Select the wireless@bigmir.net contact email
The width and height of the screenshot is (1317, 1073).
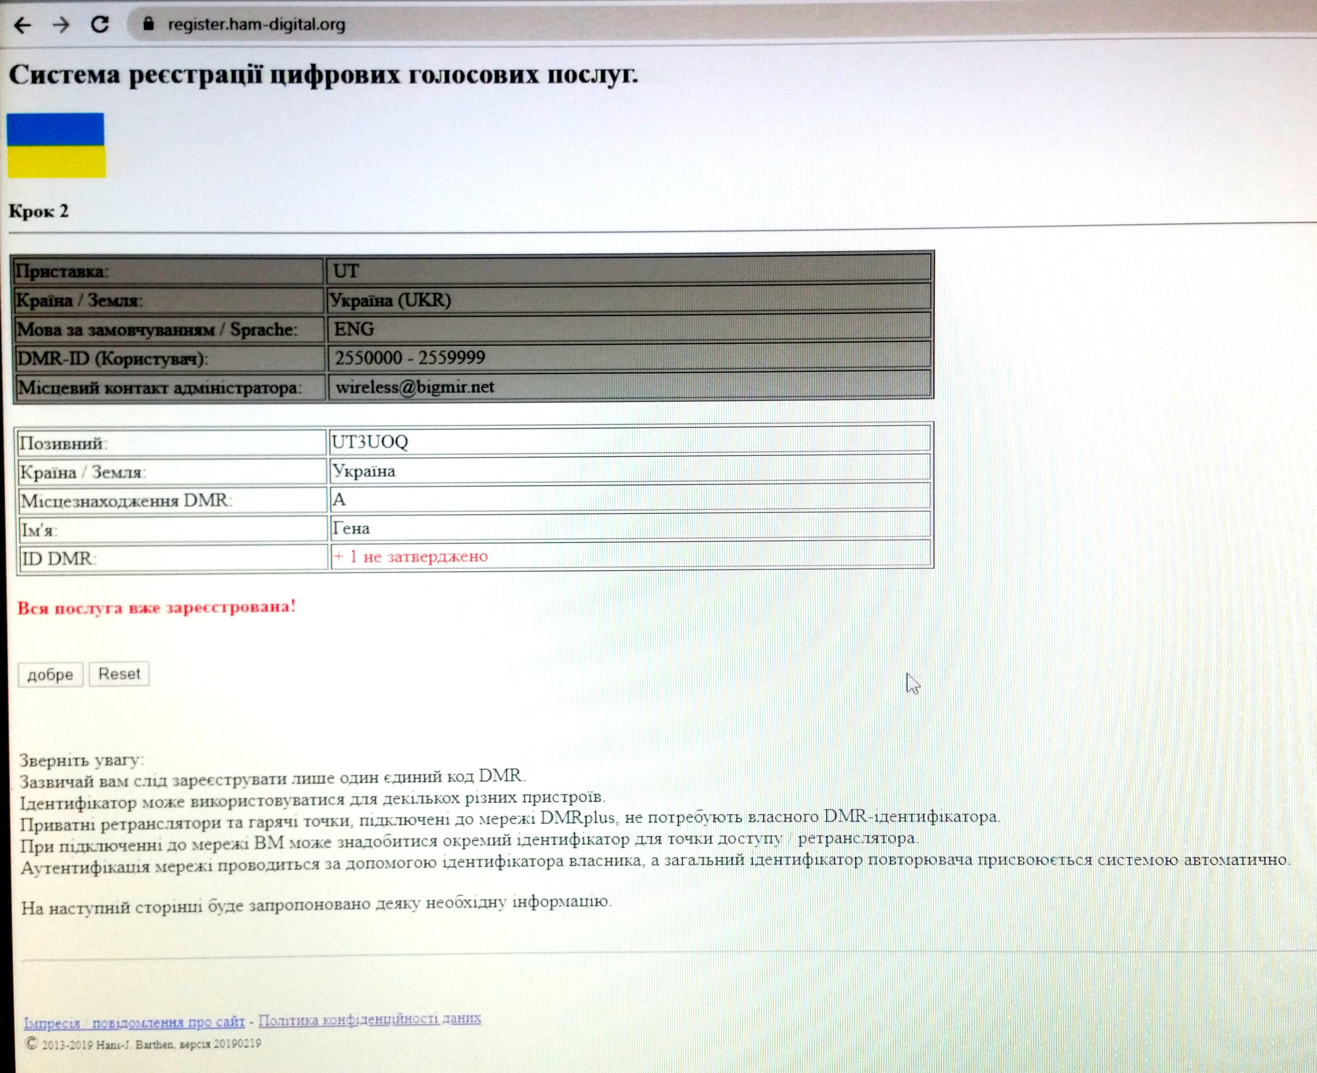(x=414, y=387)
